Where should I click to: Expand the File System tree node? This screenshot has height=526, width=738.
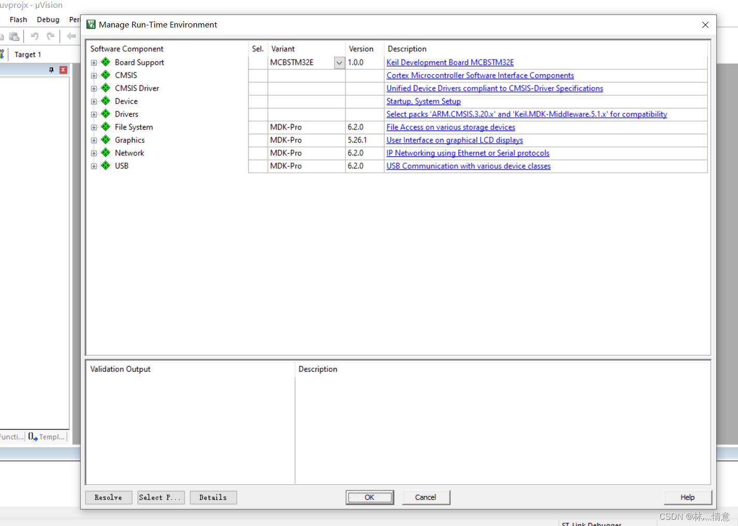click(94, 127)
